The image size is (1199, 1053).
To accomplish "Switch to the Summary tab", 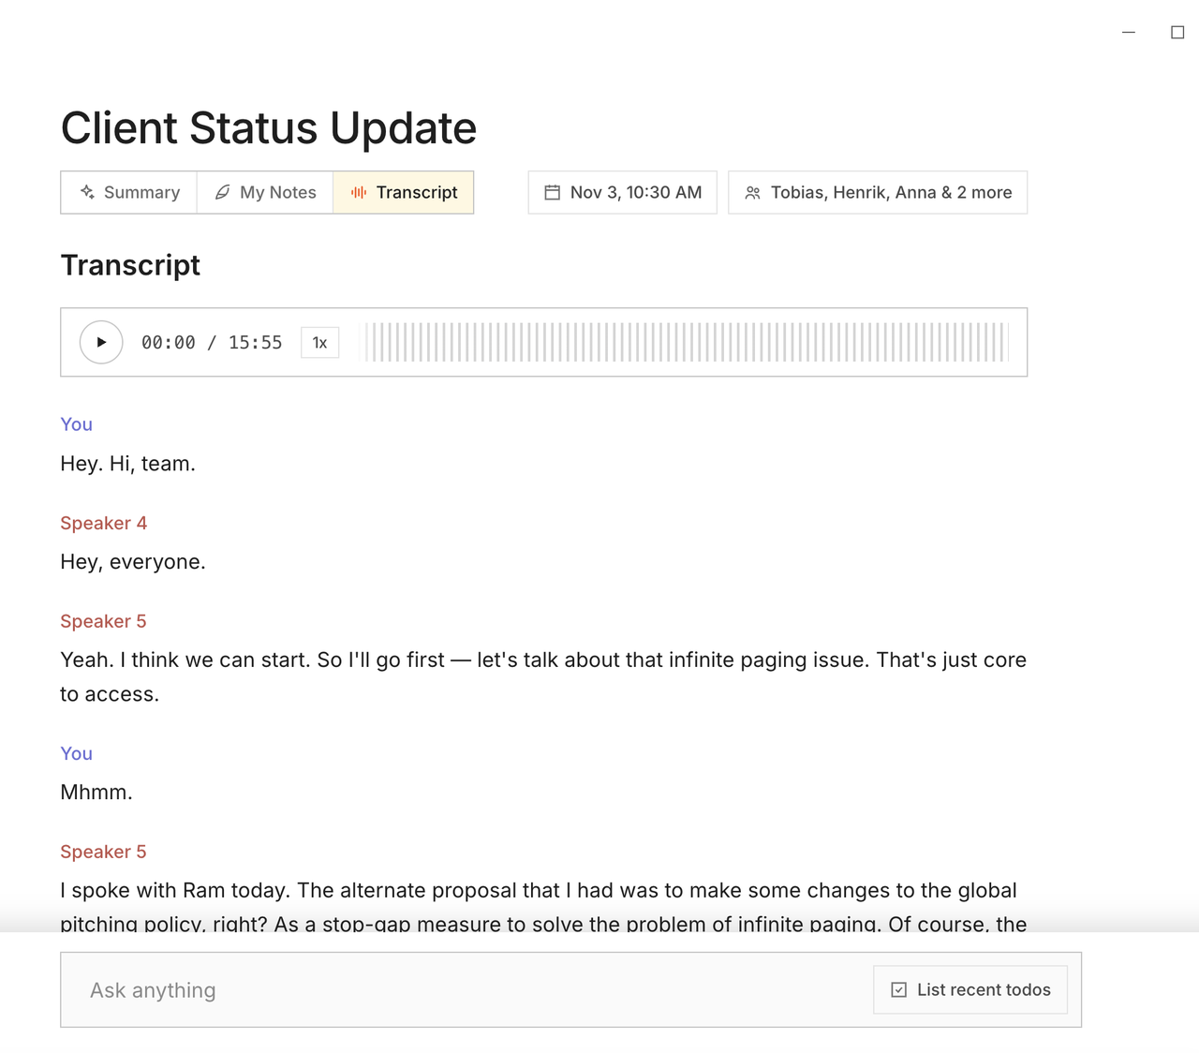I will 129,192.
